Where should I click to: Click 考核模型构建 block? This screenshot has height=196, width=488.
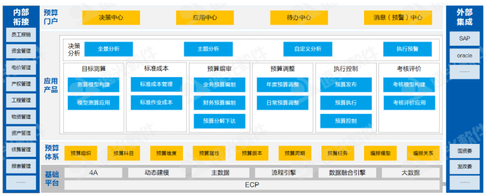[409, 84]
